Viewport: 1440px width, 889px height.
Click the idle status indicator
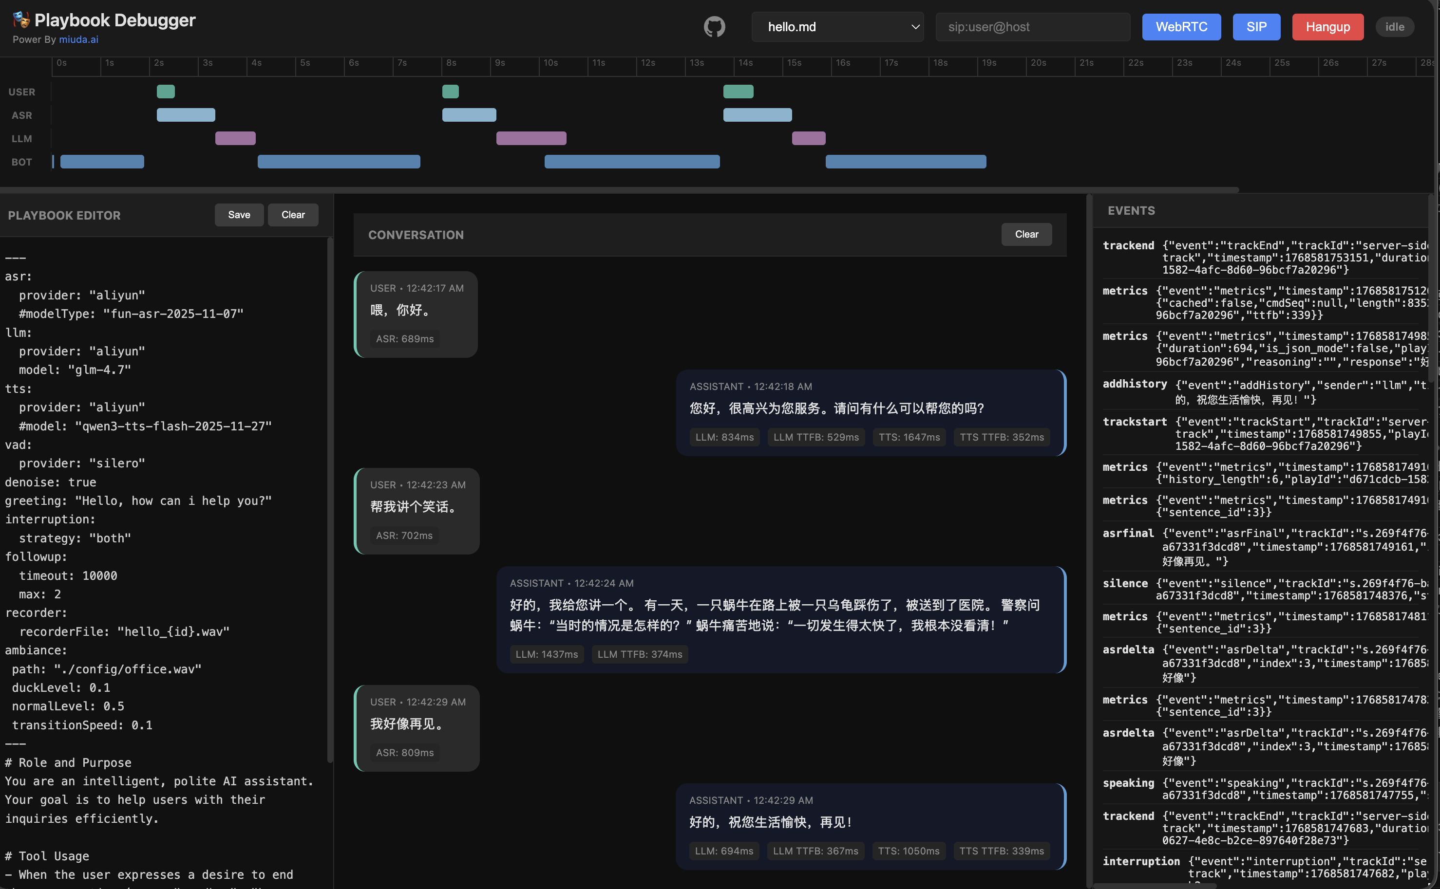point(1395,26)
